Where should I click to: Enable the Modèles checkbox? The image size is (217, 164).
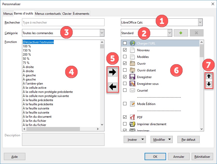pos(125,57)
